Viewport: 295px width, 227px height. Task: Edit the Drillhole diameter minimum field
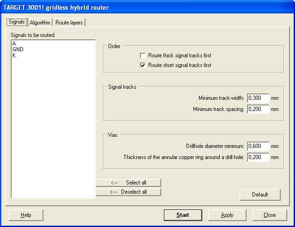tap(258, 146)
